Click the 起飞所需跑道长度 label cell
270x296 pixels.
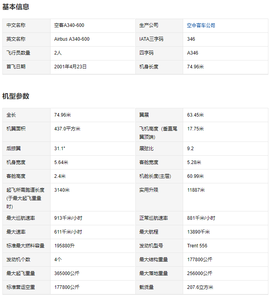(26, 197)
